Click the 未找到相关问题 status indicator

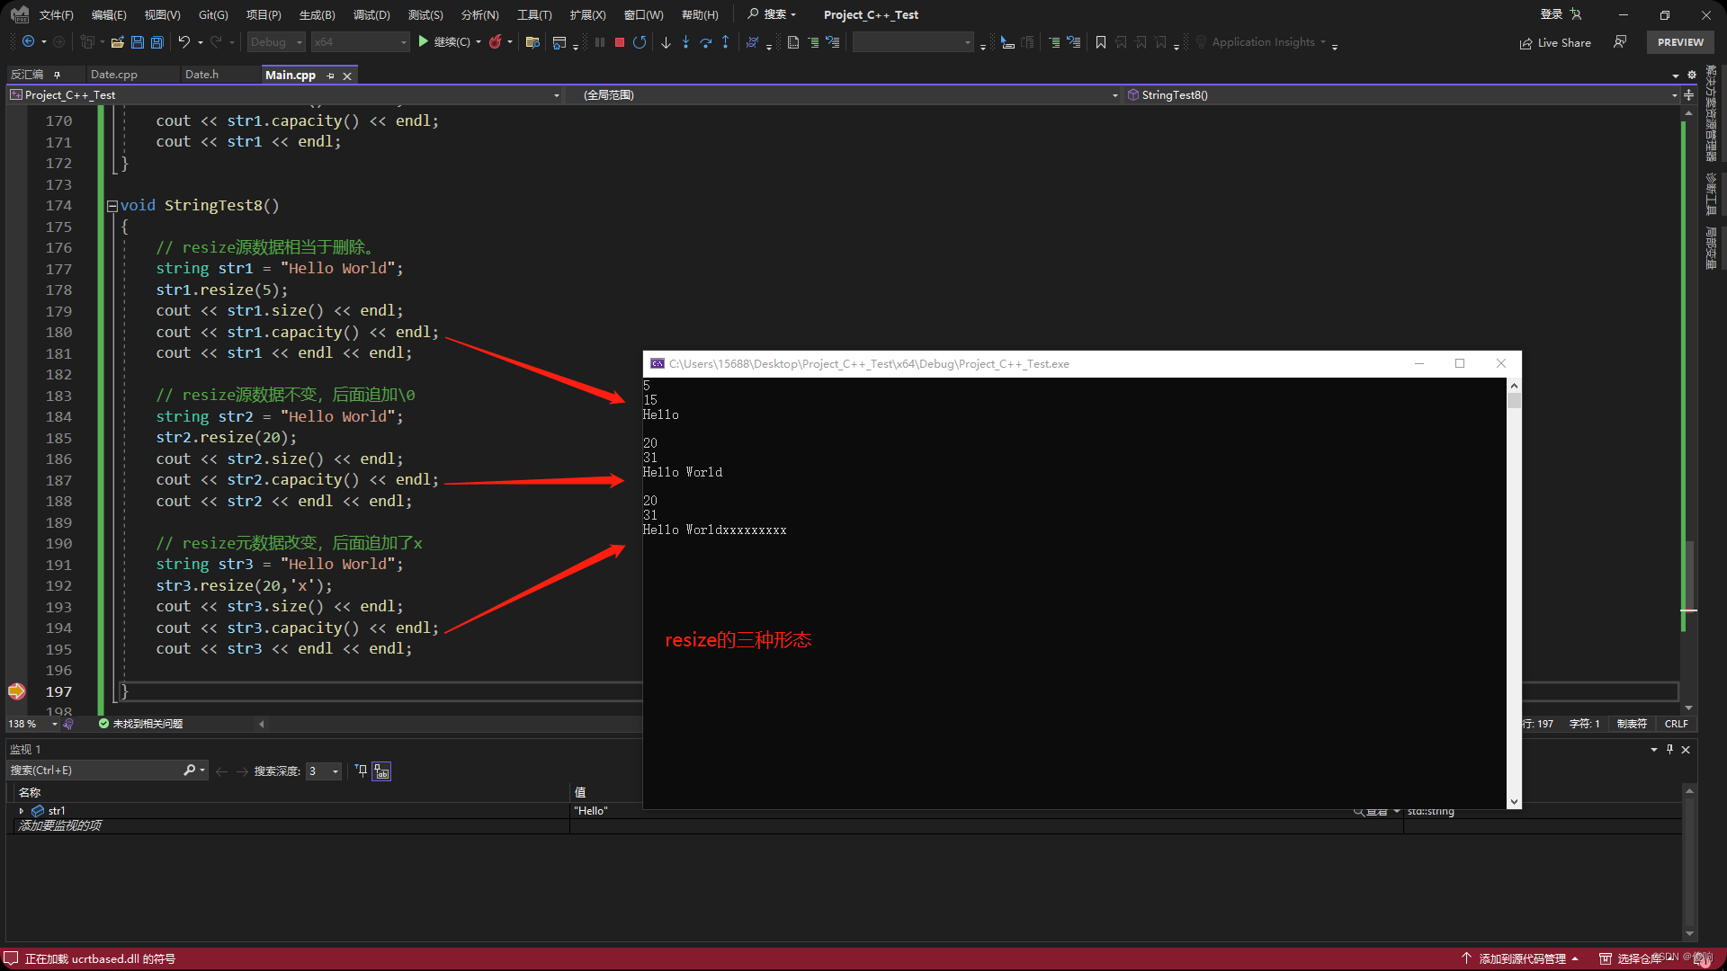(x=141, y=724)
